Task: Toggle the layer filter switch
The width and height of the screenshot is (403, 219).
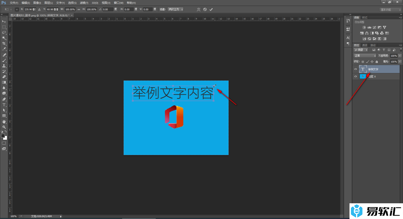Action: [401, 50]
